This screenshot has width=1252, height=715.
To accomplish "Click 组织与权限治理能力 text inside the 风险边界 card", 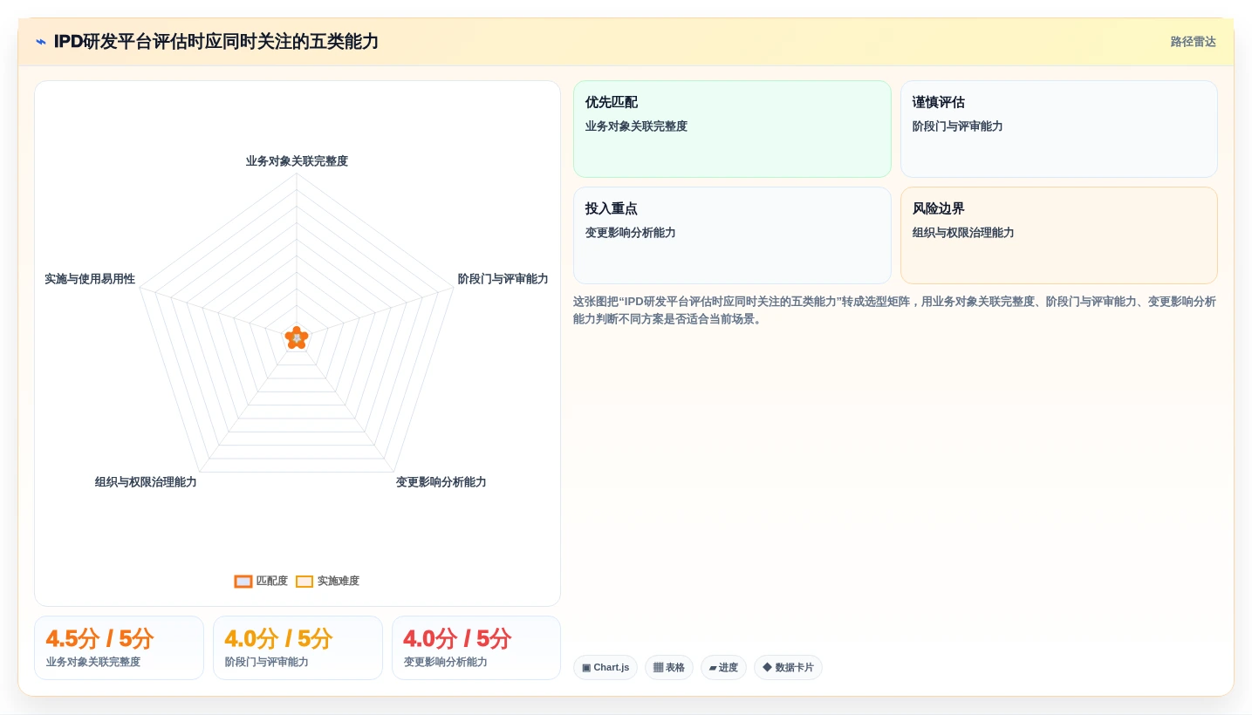I will pos(963,233).
